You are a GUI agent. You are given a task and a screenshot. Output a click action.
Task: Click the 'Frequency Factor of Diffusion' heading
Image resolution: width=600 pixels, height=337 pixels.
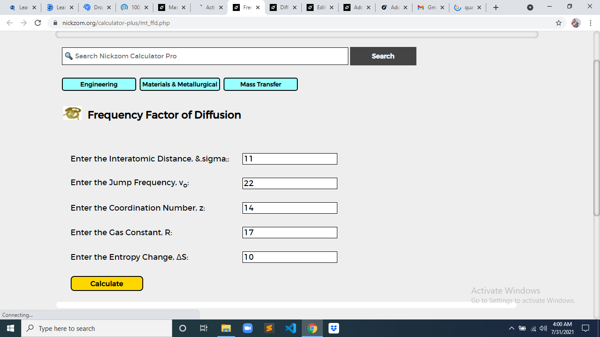(x=164, y=115)
